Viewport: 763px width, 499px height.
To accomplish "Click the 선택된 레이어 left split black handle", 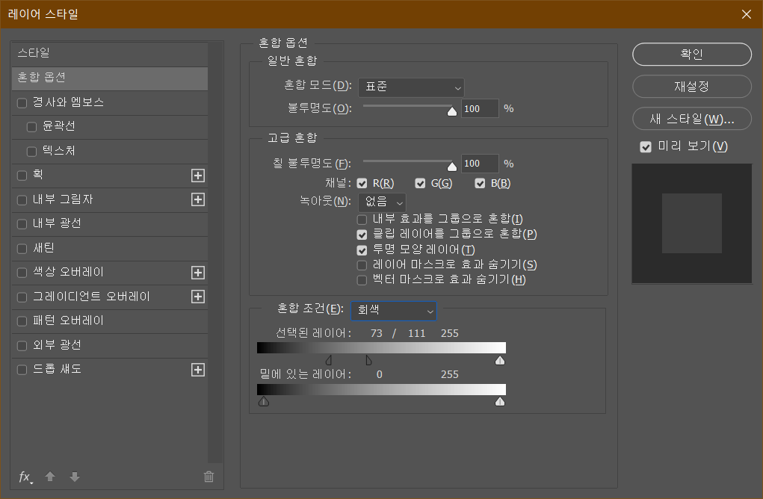I will point(329,360).
